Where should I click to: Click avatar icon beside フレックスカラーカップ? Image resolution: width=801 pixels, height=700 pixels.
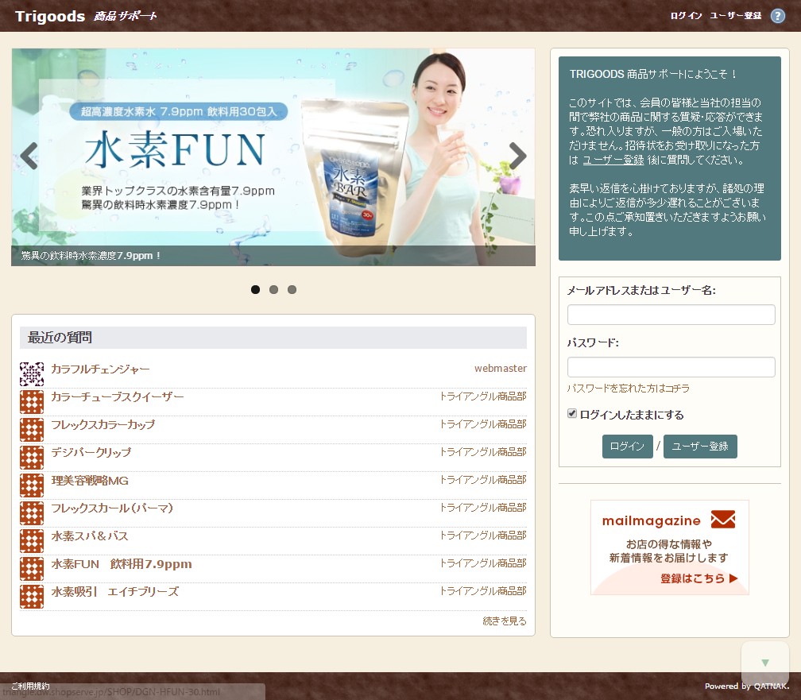32,430
